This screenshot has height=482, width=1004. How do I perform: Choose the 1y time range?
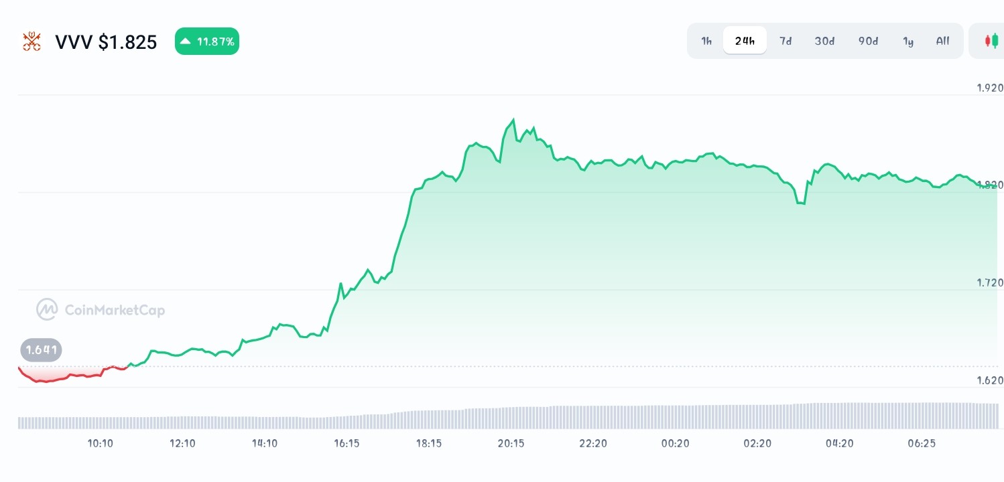(x=908, y=41)
